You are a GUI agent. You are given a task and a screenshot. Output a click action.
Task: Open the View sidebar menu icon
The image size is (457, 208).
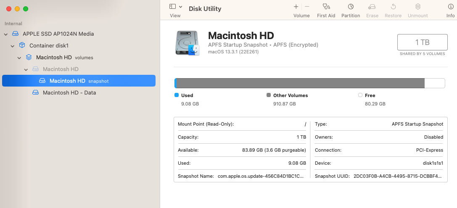(x=172, y=6)
